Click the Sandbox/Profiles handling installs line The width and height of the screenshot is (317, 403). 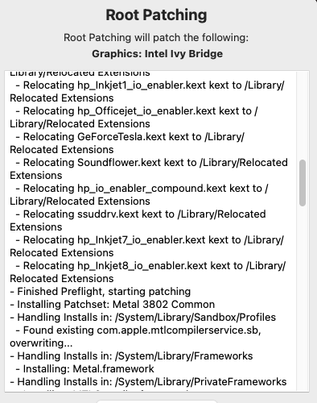point(142,318)
